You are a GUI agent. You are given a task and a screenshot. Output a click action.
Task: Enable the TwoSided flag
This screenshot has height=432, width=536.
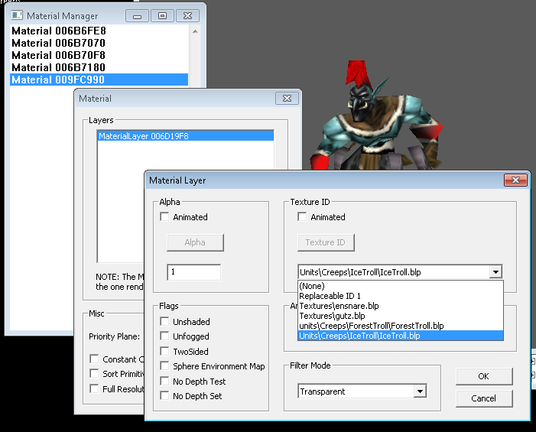[x=164, y=351]
